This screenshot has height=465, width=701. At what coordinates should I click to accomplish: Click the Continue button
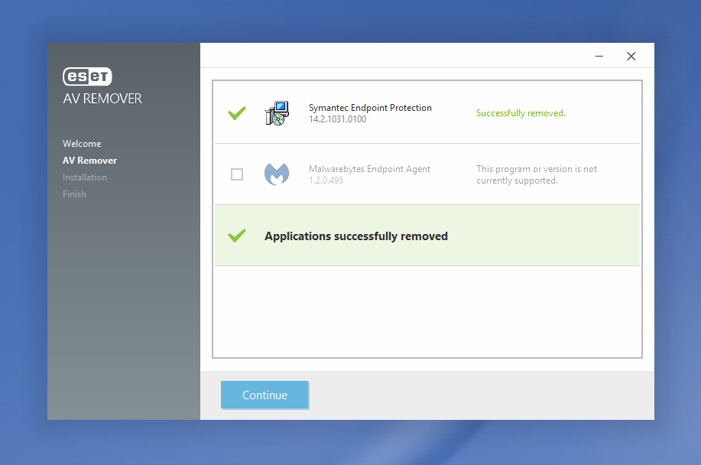(264, 395)
